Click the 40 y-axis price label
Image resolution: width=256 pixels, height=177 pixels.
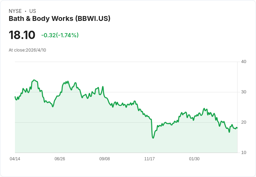(244, 62)
